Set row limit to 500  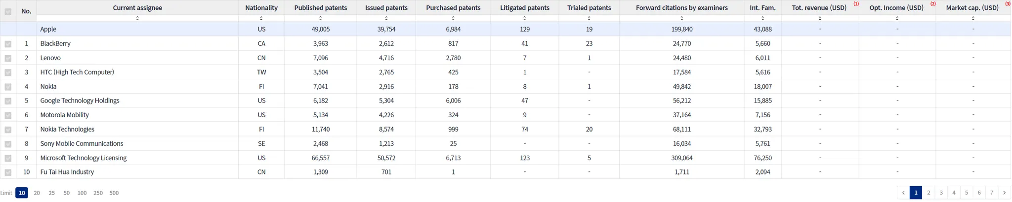tap(114, 193)
